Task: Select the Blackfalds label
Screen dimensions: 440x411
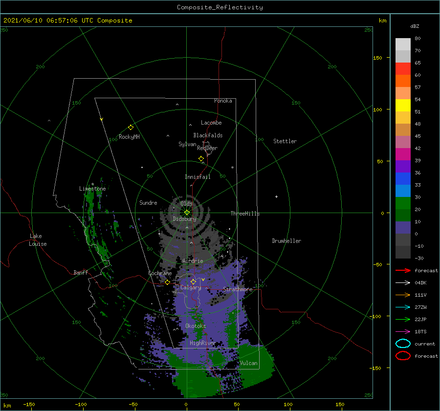Action: (208, 135)
